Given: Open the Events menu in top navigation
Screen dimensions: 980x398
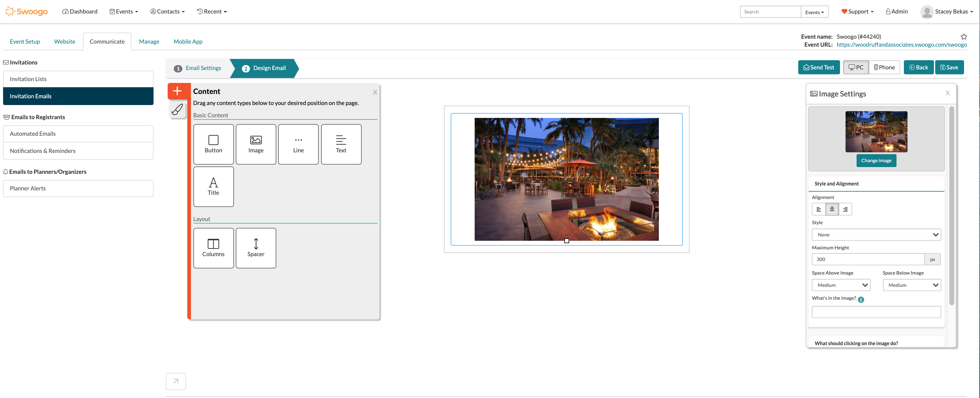Looking at the screenshot, I should (x=124, y=11).
